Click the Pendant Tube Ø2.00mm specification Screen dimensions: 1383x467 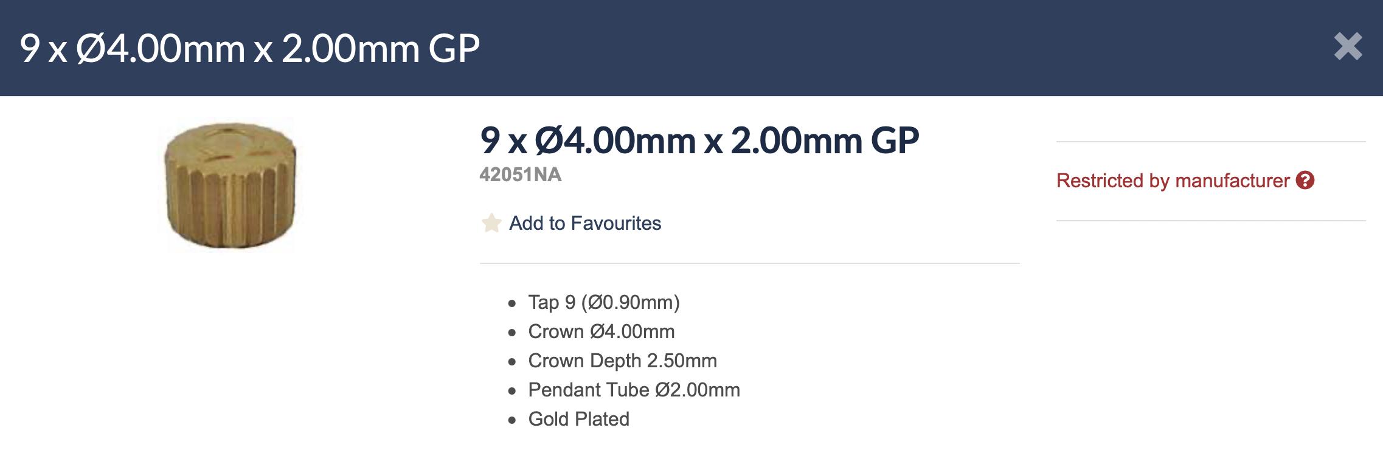pos(634,390)
